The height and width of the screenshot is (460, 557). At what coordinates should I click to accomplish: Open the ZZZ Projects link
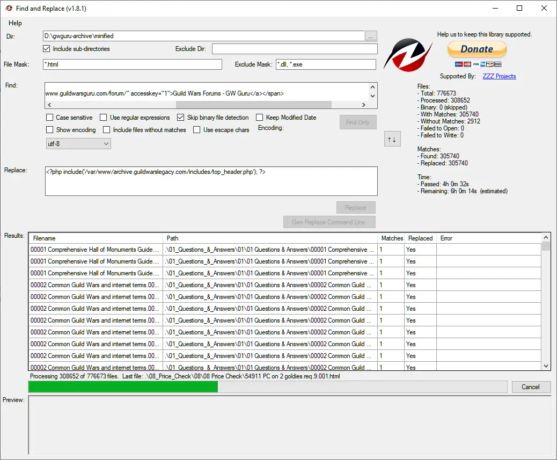(x=499, y=76)
